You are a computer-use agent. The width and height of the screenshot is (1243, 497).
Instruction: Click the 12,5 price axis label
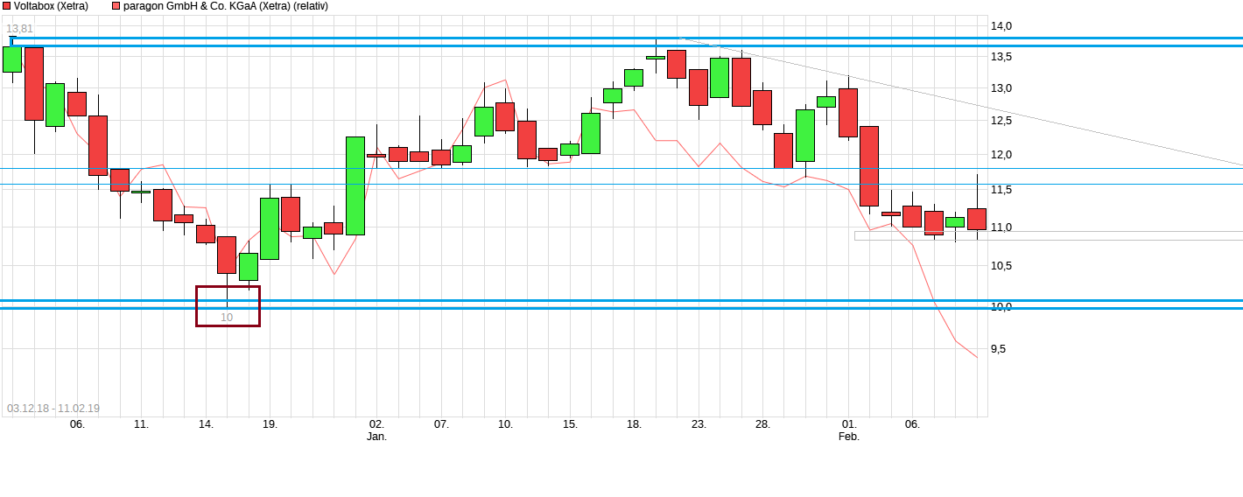pyautogui.click(x=1001, y=121)
